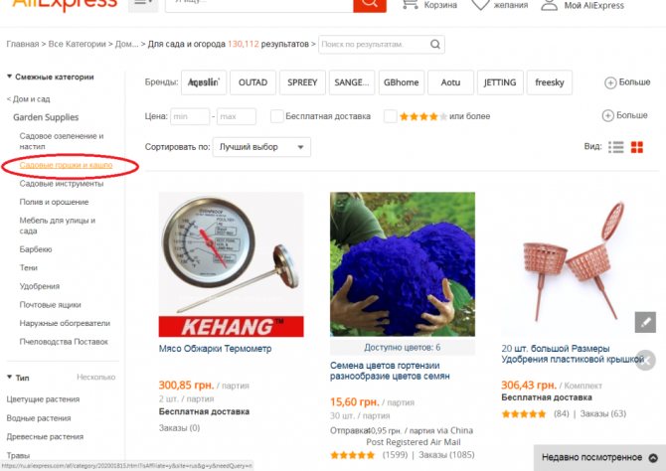Collapse the Тип filter section
Viewport: 666px width, 471px height.
[x=9, y=378]
